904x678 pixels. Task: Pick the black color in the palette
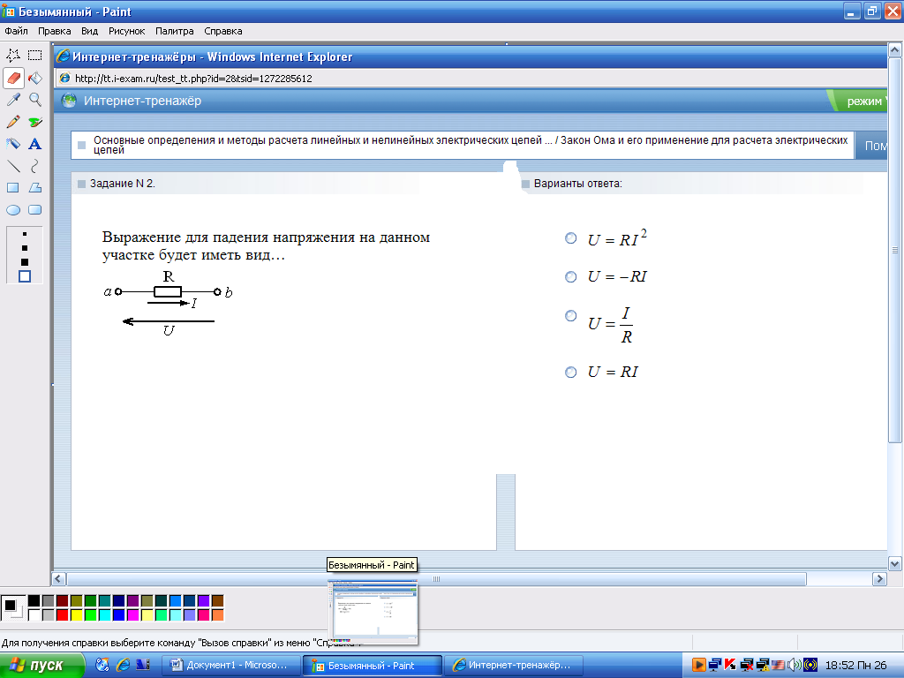[x=34, y=601]
